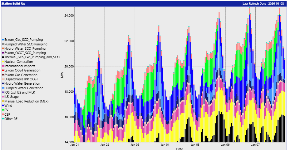Image resolution: width=287 pixels, height=150 pixels.
Task: Click the red Eskom OCGT Generation marker
Action: 3,71
